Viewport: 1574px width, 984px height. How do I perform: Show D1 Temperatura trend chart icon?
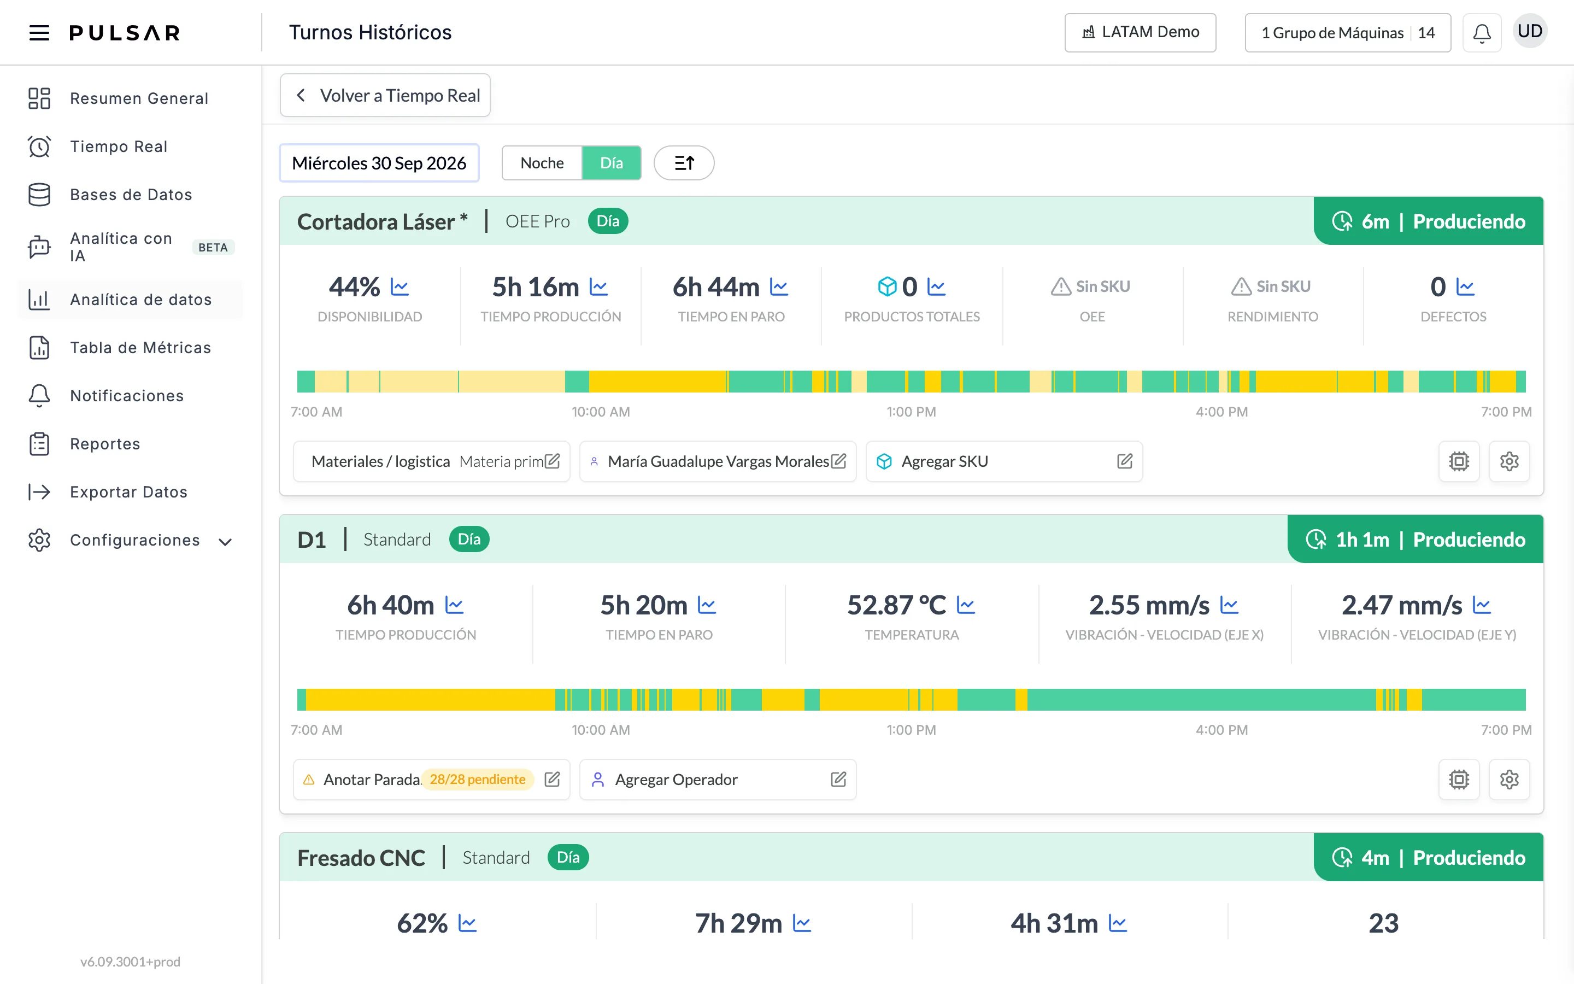[966, 605]
